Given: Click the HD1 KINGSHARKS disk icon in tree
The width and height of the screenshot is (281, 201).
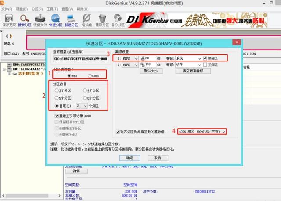Looking at the screenshot, I should tap(10, 69).
